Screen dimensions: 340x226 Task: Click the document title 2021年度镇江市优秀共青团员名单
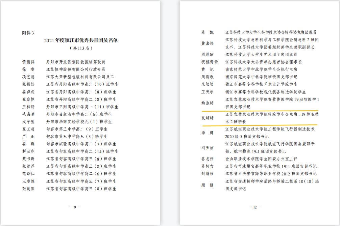(x=81, y=40)
